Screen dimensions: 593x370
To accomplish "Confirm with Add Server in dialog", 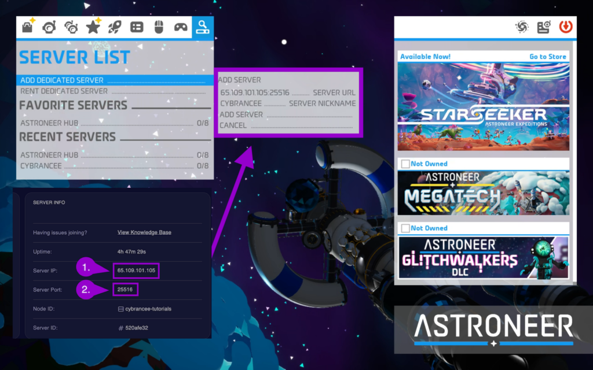I will point(287,114).
